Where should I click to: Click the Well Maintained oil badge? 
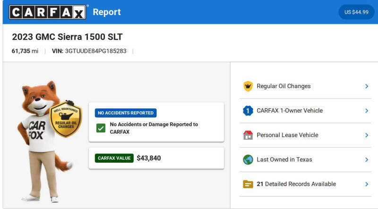[x=66, y=120]
